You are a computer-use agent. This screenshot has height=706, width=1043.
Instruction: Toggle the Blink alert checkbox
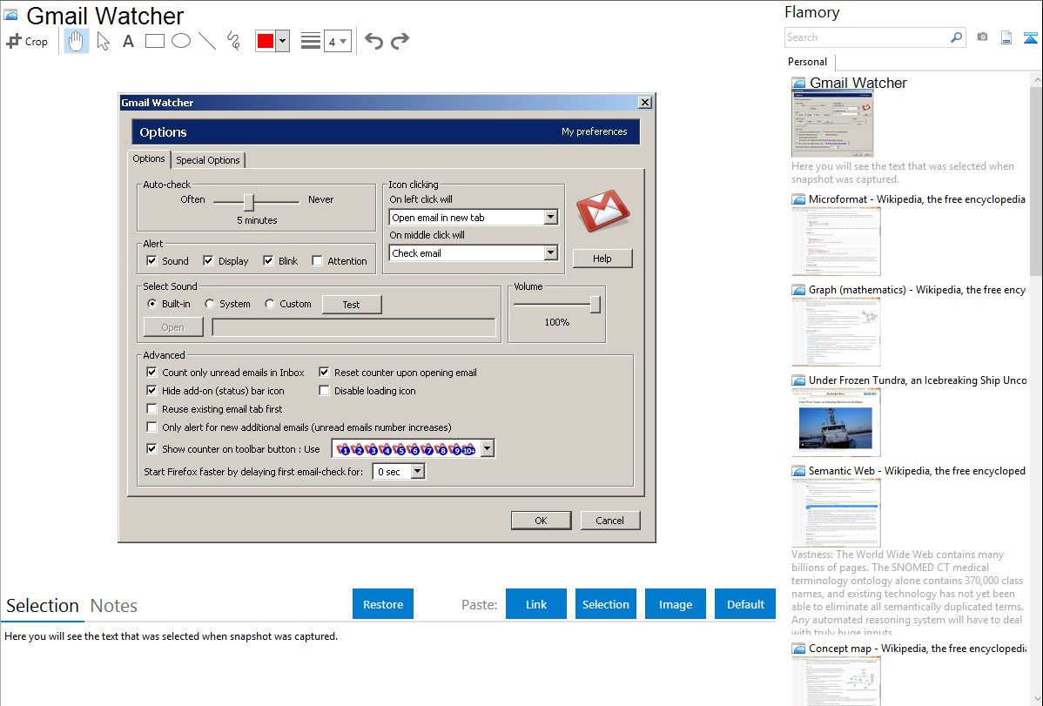tap(268, 261)
